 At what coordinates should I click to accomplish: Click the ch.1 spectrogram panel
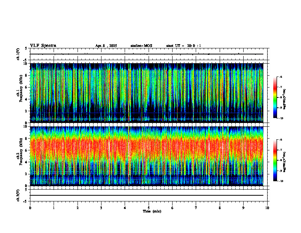pos(147,93)
